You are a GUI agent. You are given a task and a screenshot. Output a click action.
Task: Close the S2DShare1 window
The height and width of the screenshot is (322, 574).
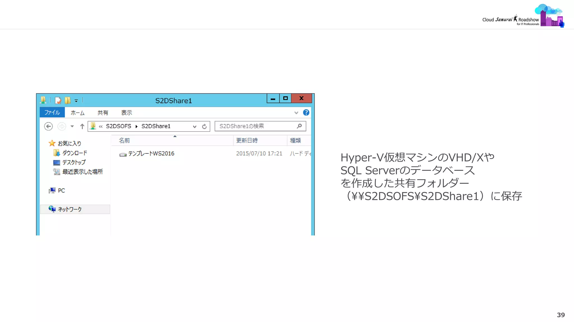(x=302, y=98)
